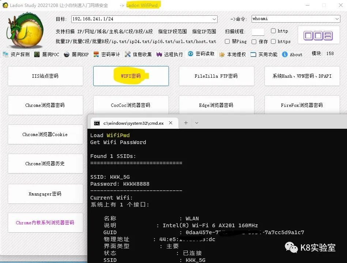Enable the https checkbox
The image size is (347, 263).
273,41
